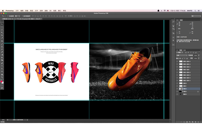Select the Clone Stamp tool
The image size is (202, 132).
(x=2, y=47)
